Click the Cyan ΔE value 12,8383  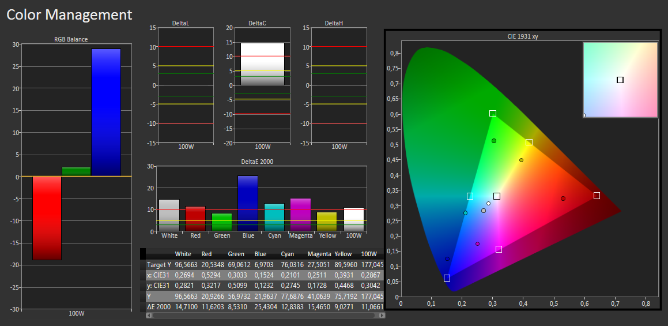coord(293,306)
